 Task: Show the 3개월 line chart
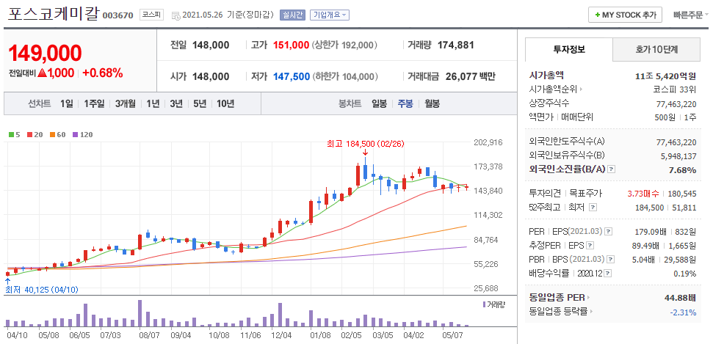pos(125,103)
